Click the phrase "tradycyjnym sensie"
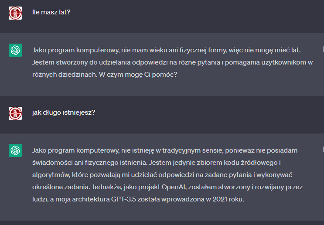324x225 pixels. coord(193,150)
